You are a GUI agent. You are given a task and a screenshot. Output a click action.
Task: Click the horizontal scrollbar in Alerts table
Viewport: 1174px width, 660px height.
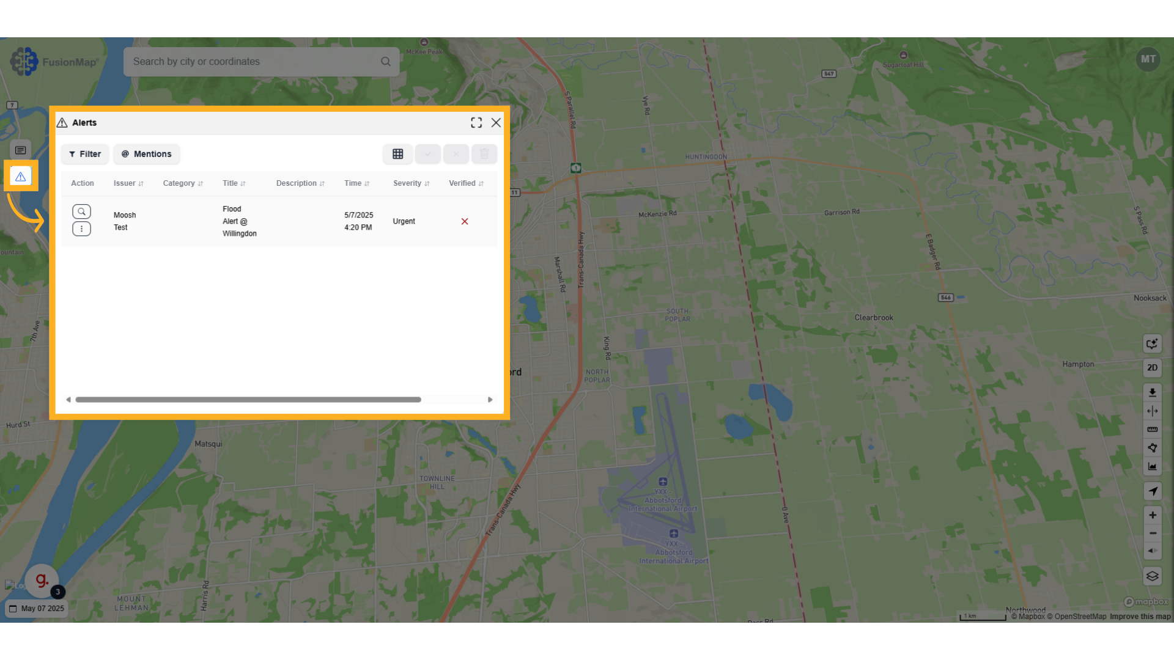coord(248,400)
